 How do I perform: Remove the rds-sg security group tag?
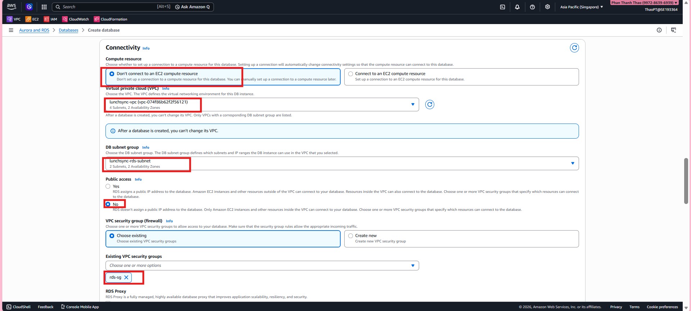(x=126, y=277)
